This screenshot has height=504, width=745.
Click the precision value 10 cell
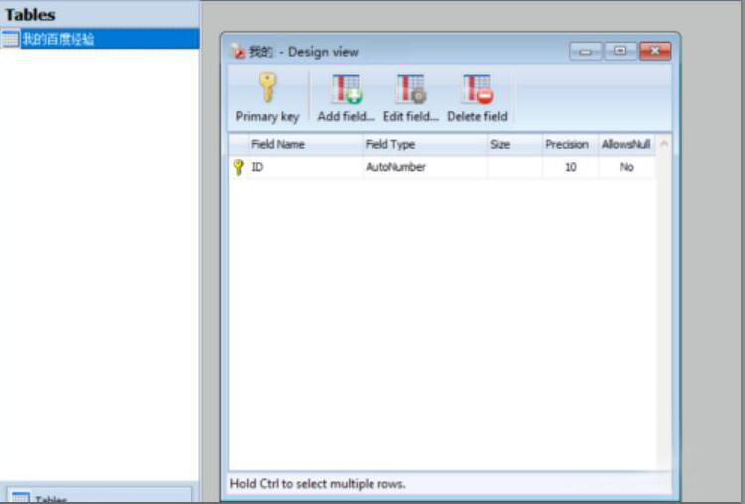click(570, 167)
